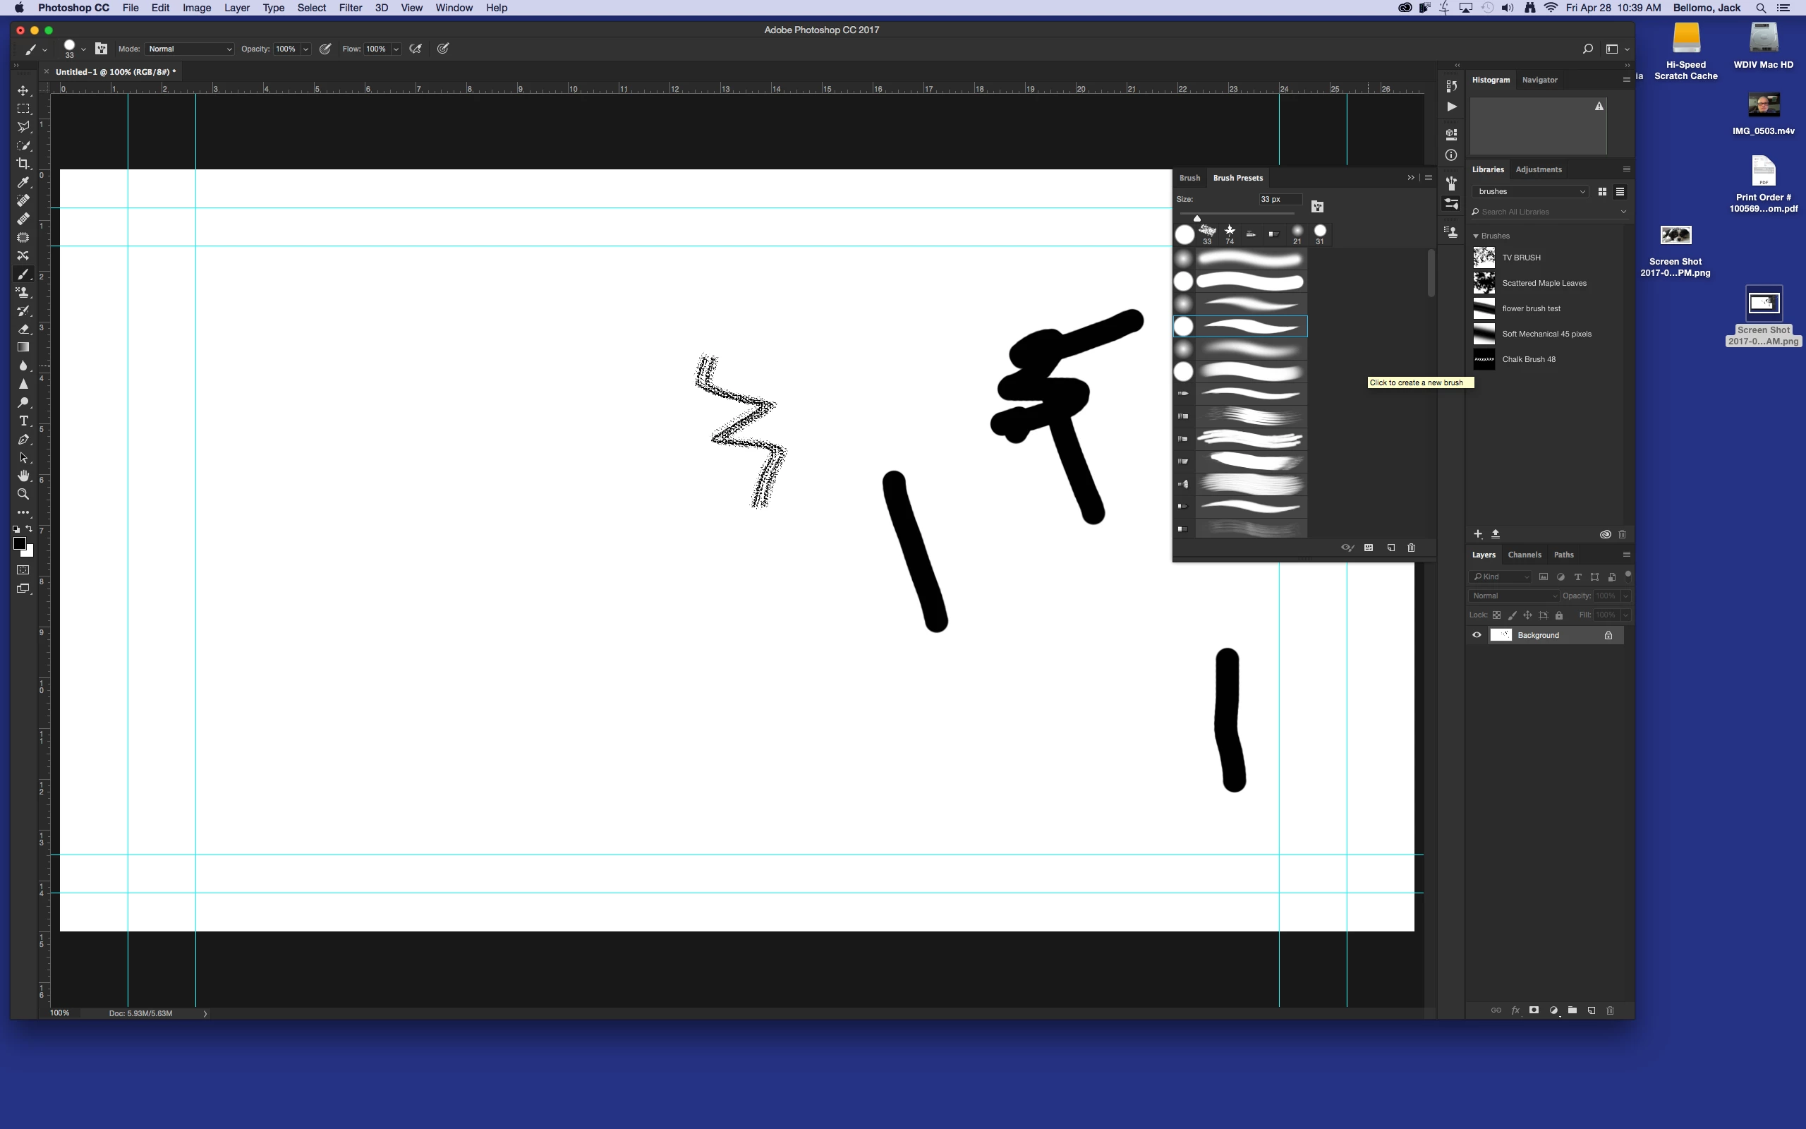Image resolution: width=1806 pixels, height=1129 pixels.
Task: Select the Chalk Brush 48 library item
Action: pyautogui.click(x=1528, y=359)
